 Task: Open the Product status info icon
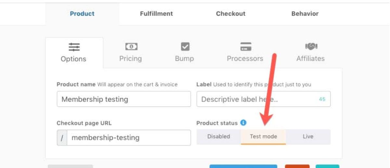243,123
